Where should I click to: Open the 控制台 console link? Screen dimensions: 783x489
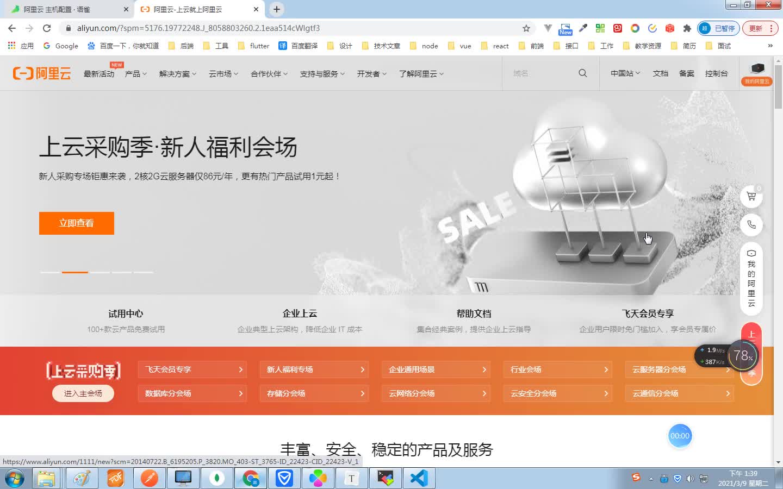[716, 73]
